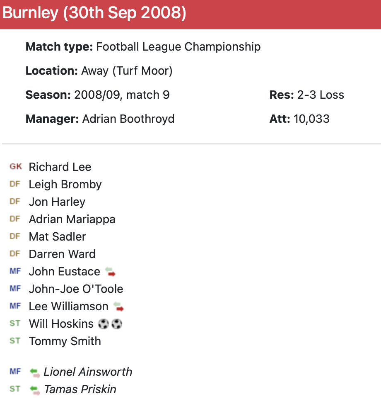This screenshot has height=409, width=381.
Task: Open substitute Tamas Priskin's profile
Action: coord(80,389)
